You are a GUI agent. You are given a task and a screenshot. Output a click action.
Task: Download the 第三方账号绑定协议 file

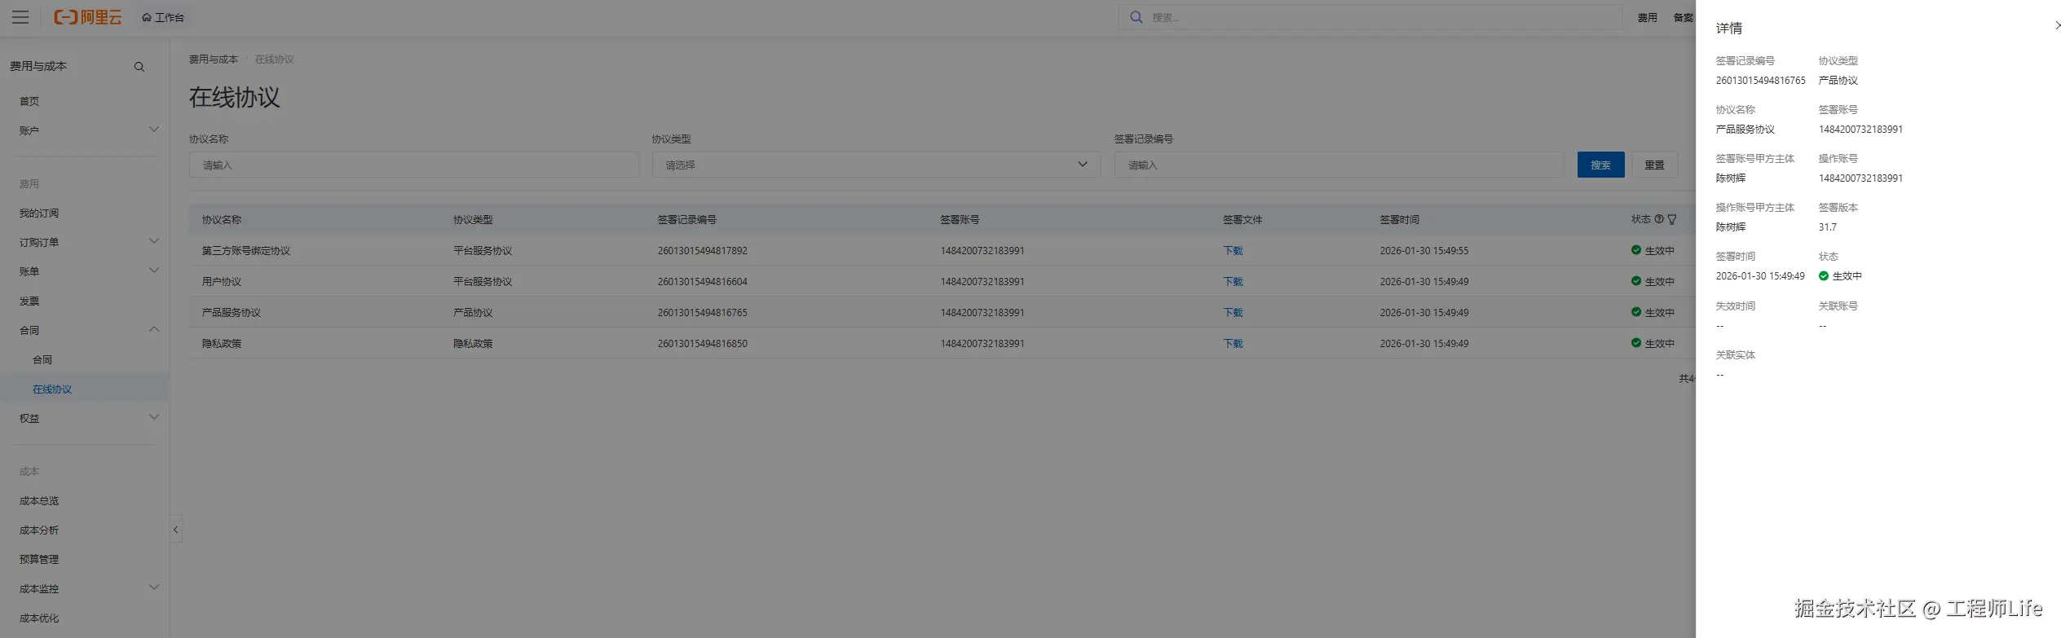coord(1233,251)
